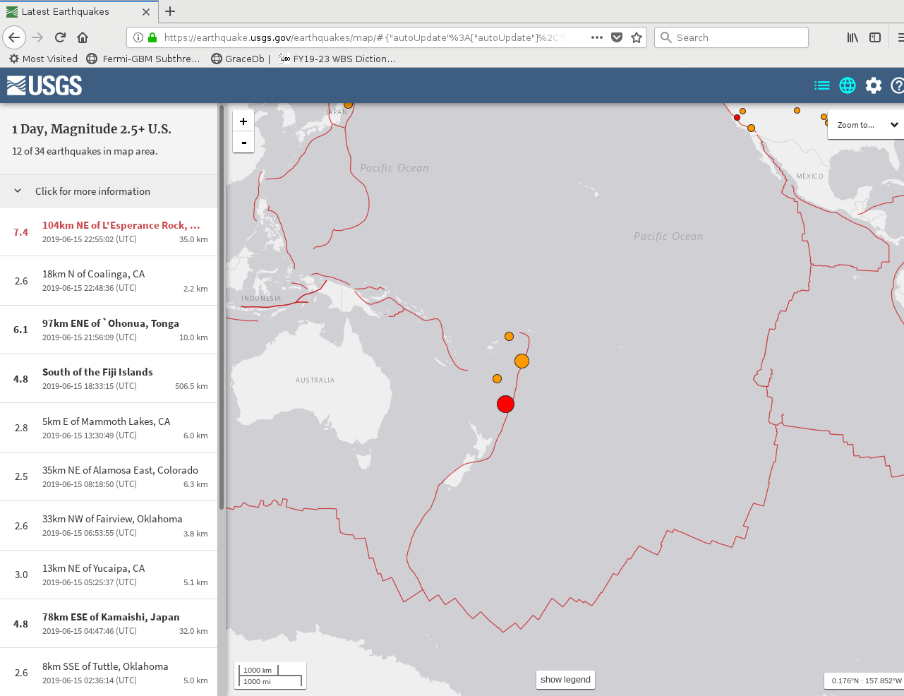The width and height of the screenshot is (904, 696).
Task: Open the settings gear in USGS header
Action: click(874, 85)
